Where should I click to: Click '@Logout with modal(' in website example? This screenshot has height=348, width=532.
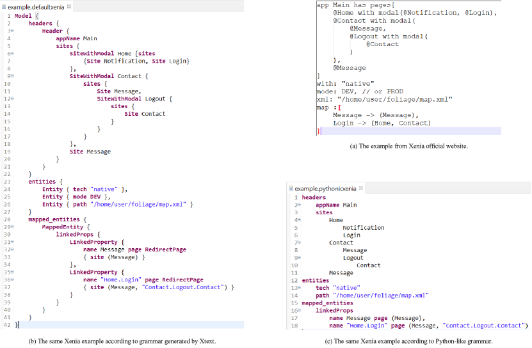pyautogui.click(x=389, y=36)
